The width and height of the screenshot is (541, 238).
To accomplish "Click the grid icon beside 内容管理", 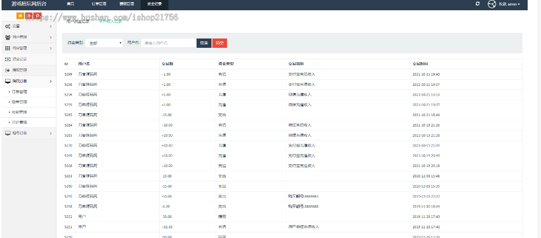I will tap(8, 48).
